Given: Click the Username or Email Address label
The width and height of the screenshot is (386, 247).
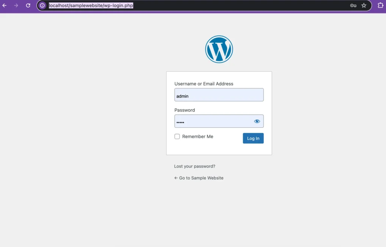Looking at the screenshot, I should point(204,84).
